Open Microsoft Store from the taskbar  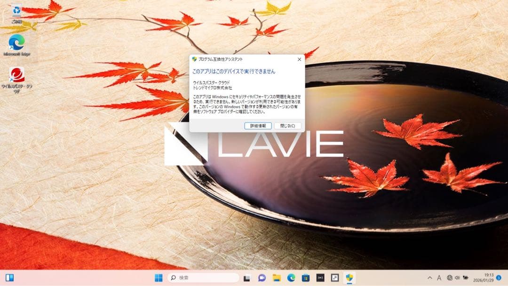[x=306, y=278]
